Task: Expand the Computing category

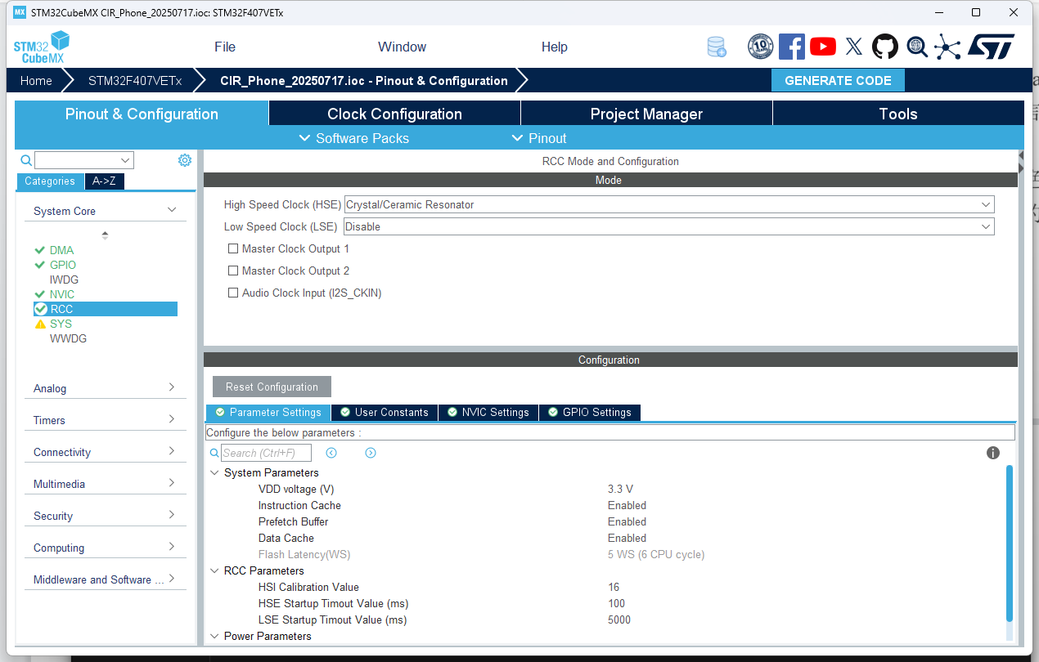Action: 172,547
